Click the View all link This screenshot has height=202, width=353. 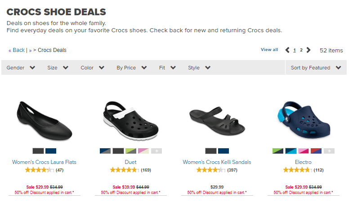click(x=269, y=50)
